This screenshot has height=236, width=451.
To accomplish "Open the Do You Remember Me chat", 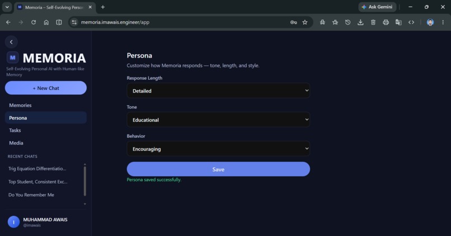I will click(31, 195).
